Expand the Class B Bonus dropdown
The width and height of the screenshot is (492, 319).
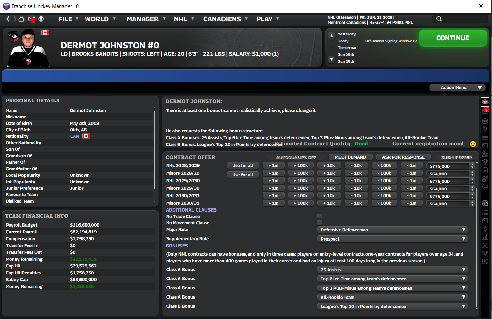tap(392, 307)
